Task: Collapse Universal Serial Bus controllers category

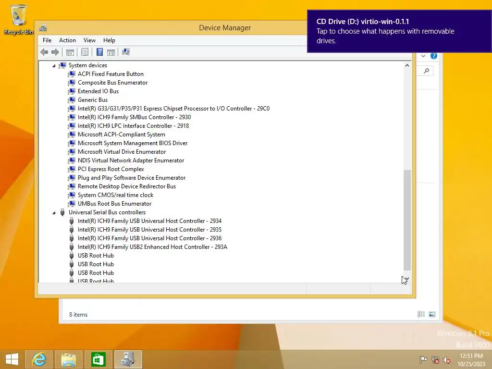Action: (54, 213)
